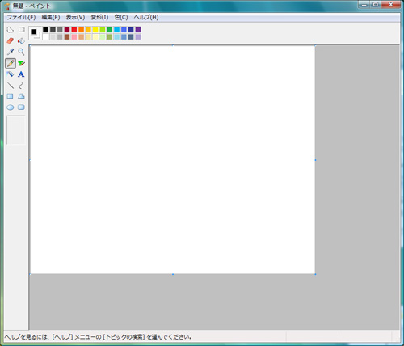This screenshot has height=346, width=404.
Task: Open the ファイル(F) menu
Action: (21, 17)
